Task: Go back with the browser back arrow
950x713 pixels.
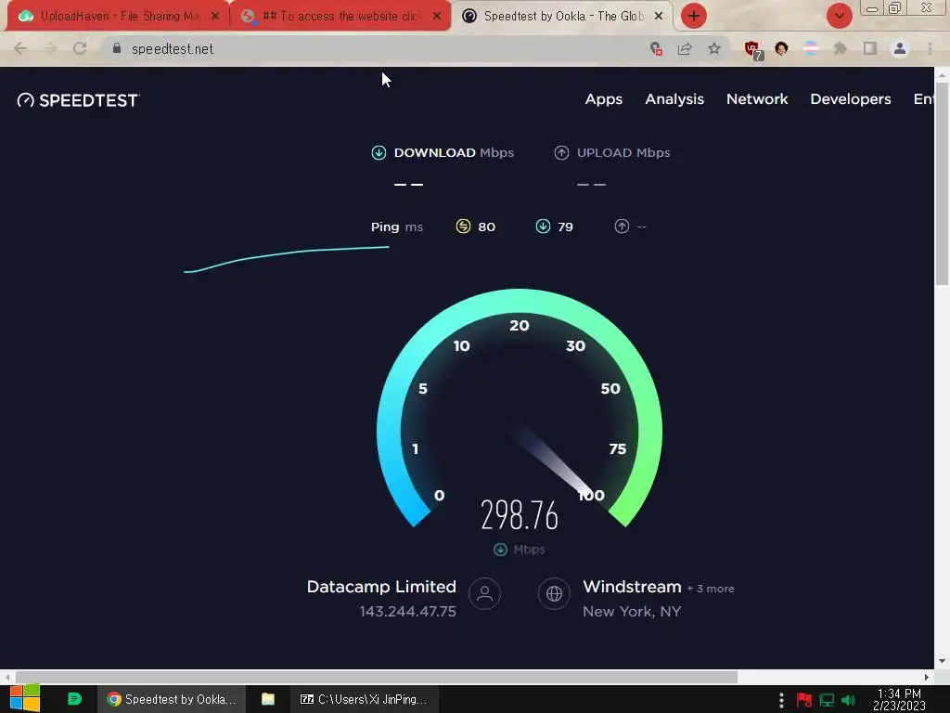Action: click(20, 48)
